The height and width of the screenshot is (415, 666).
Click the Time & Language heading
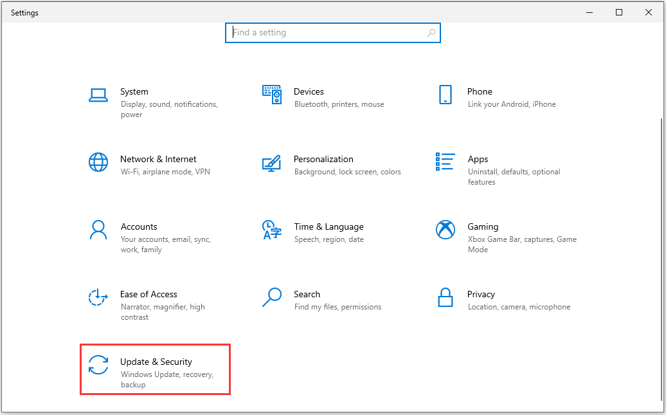pyautogui.click(x=328, y=226)
